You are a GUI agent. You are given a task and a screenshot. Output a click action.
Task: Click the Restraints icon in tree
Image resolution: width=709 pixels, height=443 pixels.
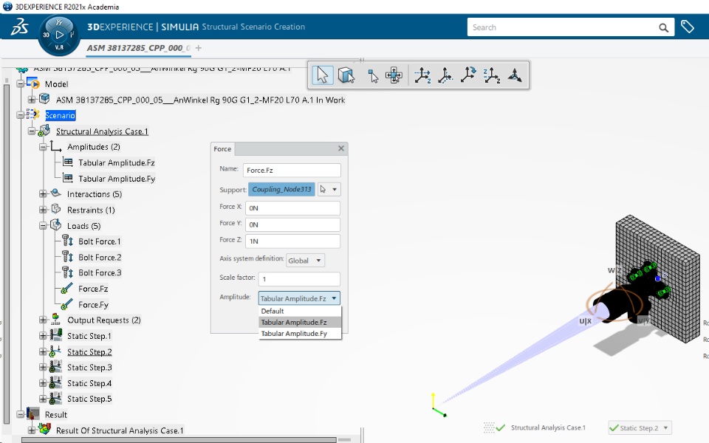point(56,209)
